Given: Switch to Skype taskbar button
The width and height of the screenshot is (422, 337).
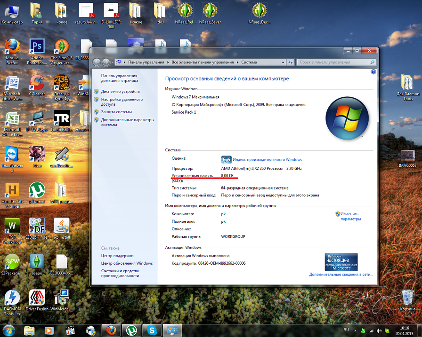Looking at the screenshot, I should coord(152,330).
